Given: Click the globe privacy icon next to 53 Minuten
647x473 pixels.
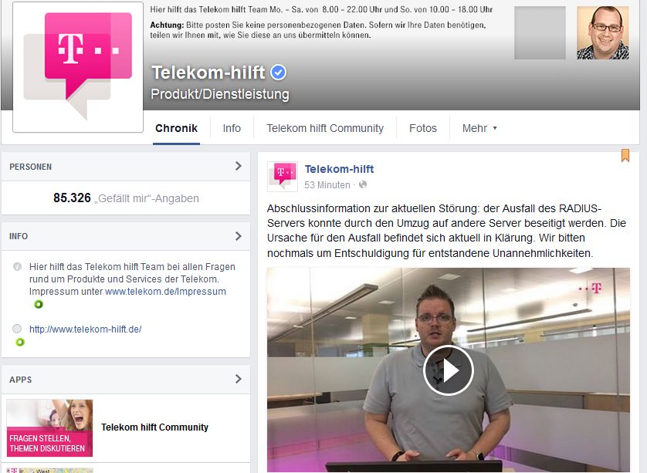Looking at the screenshot, I should click(363, 184).
